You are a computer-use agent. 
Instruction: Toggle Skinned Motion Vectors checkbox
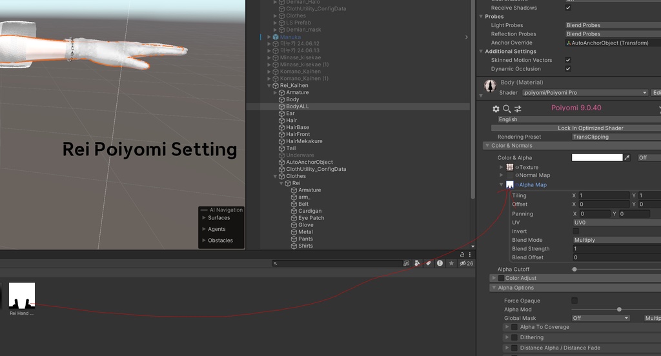point(568,60)
